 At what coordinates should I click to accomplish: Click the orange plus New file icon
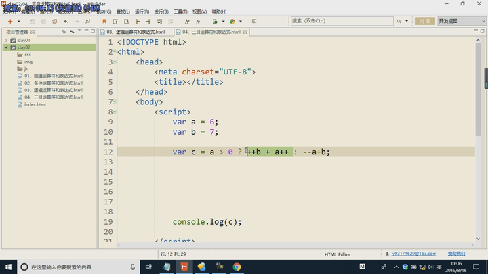[10, 21]
